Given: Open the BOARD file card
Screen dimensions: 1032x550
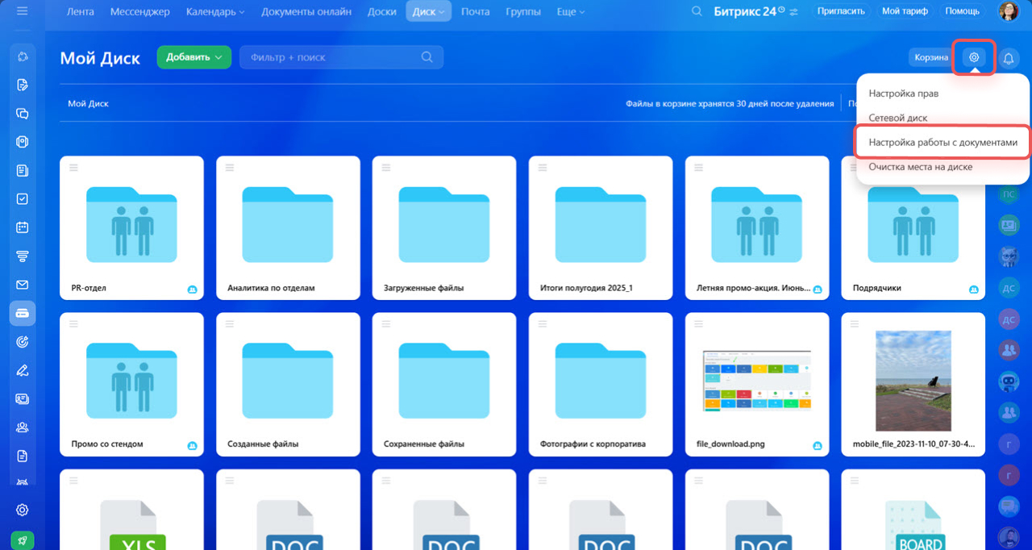Looking at the screenshot, I should pos(913,510).
